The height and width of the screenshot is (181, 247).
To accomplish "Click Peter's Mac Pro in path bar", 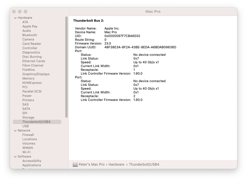I will (x=91, y=165).
